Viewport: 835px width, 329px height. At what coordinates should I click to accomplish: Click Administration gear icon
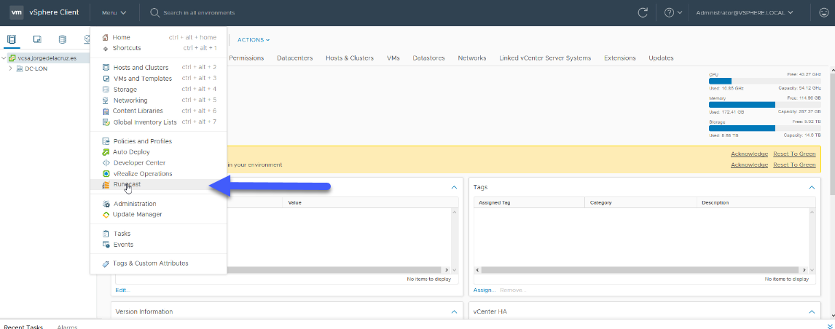[x=106, y=204]
